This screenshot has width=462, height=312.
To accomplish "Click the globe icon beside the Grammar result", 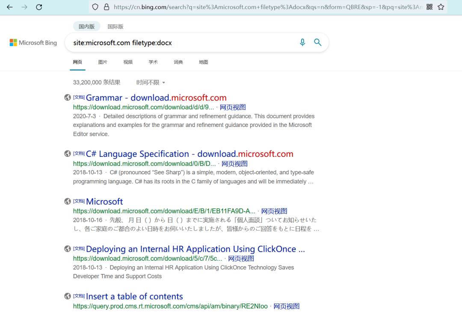I will pyautogui.click(x=68, y=97).
